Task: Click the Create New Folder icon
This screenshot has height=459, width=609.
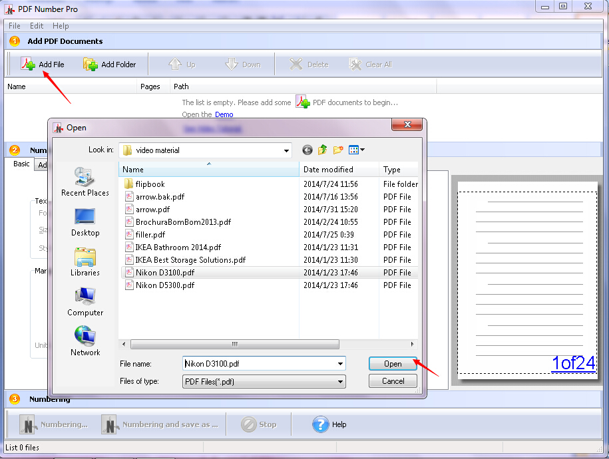Action: 338,150
